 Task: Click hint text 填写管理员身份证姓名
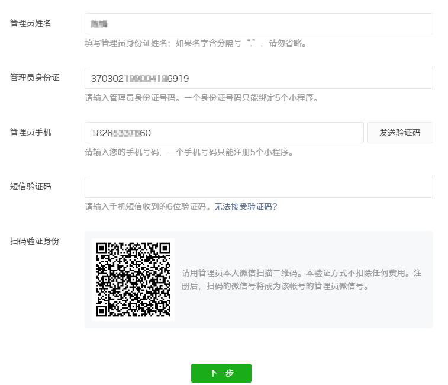click(x=126, y=43)
